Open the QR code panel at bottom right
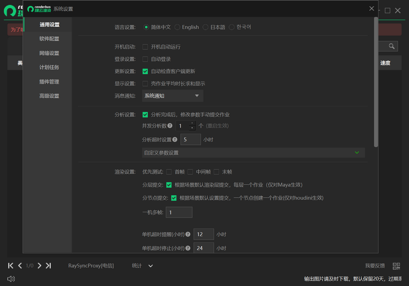The height and width of the screenshot is (286, 409). pos(395,266)
